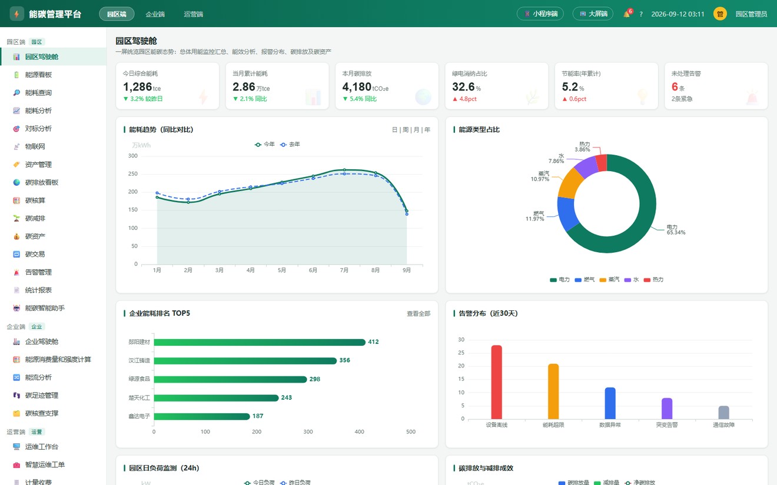The width and height of the screenshot is (777, 485).
Task: Open 对标分析 in the sidebar
Action: pos(53,129)
